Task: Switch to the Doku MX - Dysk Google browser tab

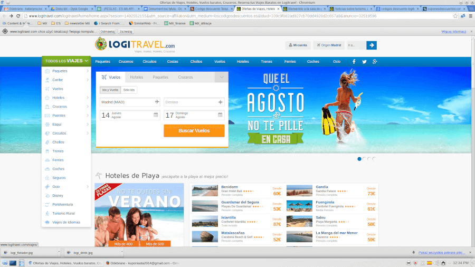Action: [72, 9]
